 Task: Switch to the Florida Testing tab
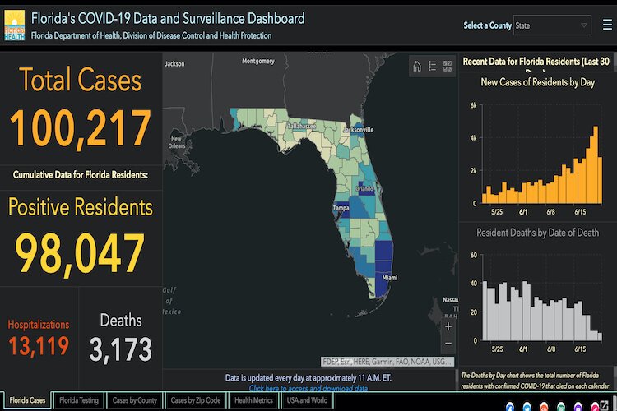[79, 400]
